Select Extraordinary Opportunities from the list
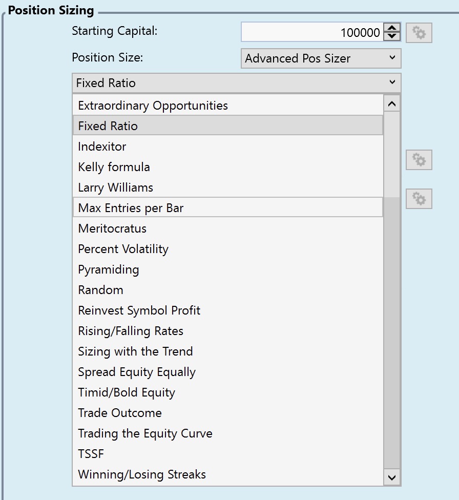459x500 pixels. (153, 106)
